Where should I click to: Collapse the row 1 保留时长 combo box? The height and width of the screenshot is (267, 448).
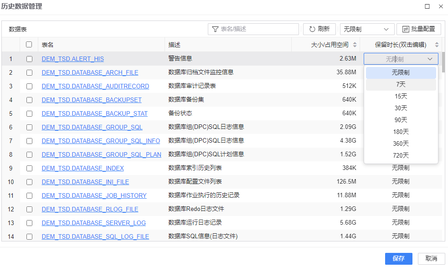(430, 59)
